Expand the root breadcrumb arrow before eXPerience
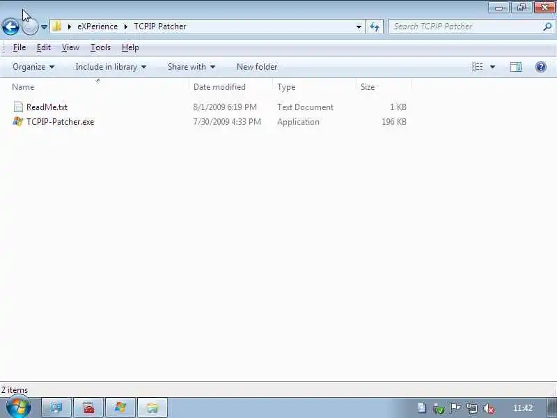The image size is (557, 418). pos(70,26)
